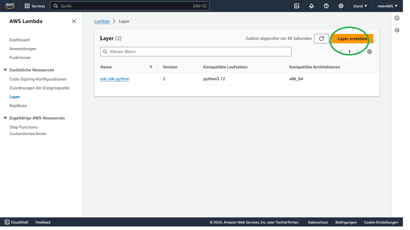Go to previous page arrow

(341, 52)
